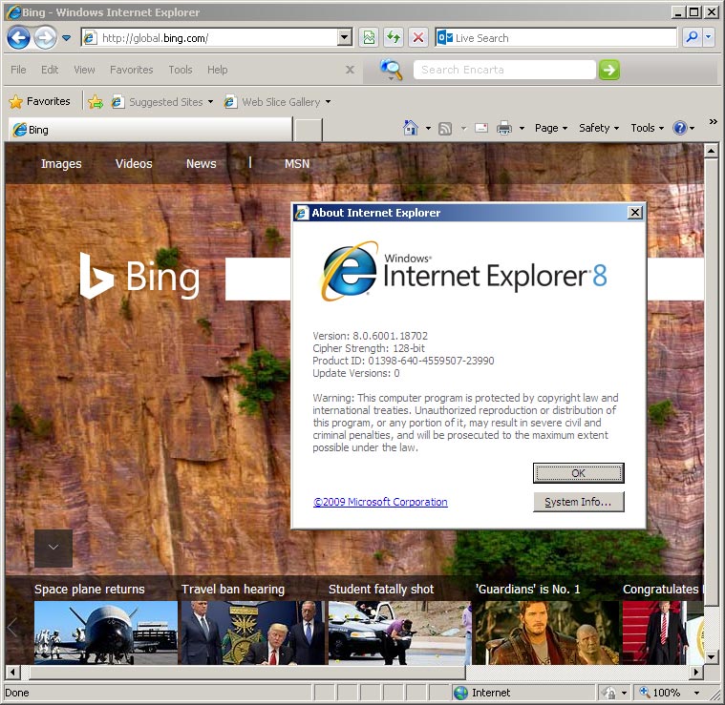The image size is (725, 705).
Task: Click the blue Help question icon
Action: [x=680, y=128]
